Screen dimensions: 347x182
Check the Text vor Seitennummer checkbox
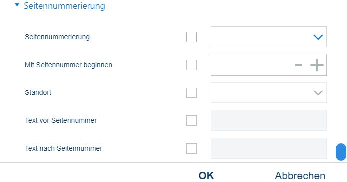tap(192, 120)
